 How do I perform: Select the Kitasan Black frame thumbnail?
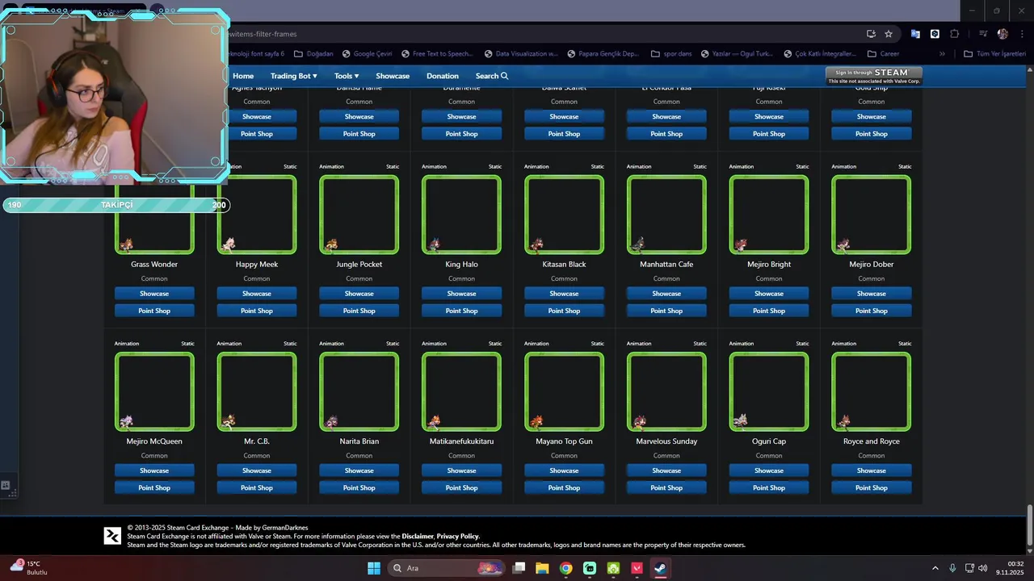click(564, 215)
